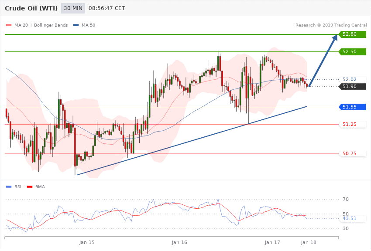This screenshot has width=371, height=251.
Task: Click the RSI 30 level label
Action: click(345, 229)
